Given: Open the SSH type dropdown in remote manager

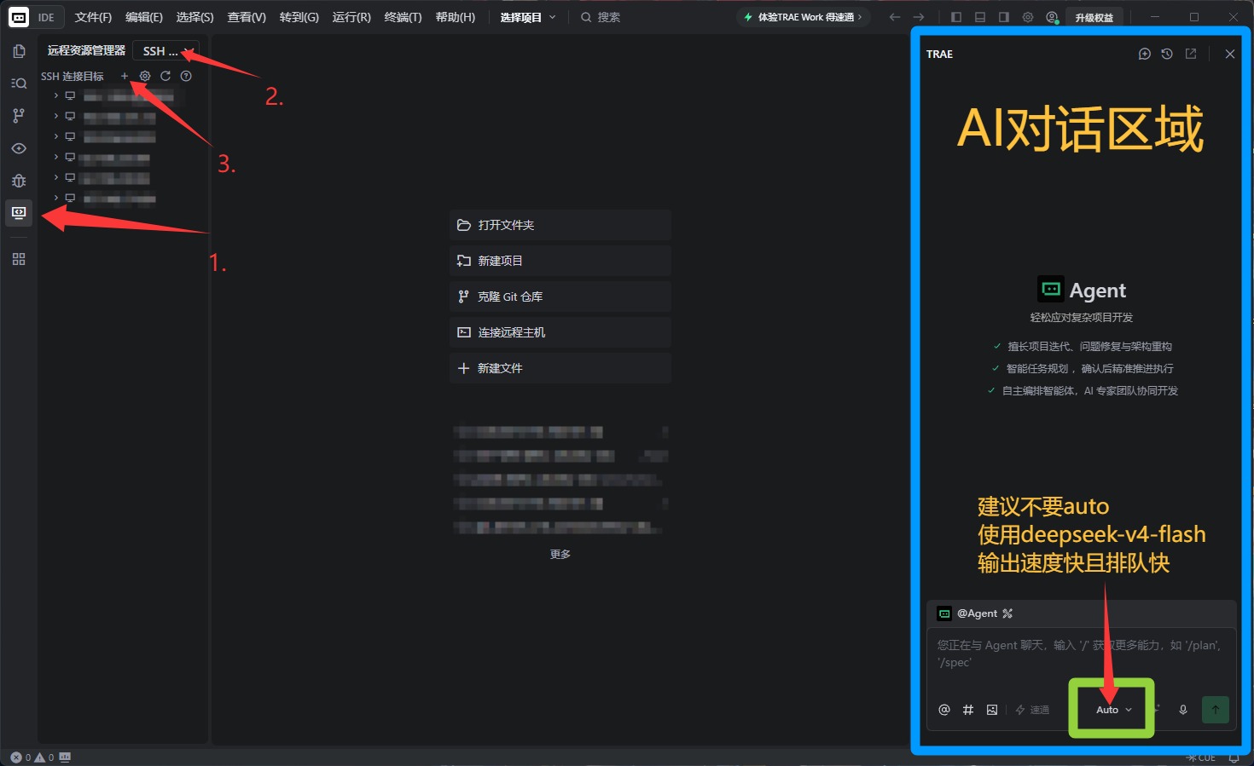Looking at the screenshot, I should (166, 51).
